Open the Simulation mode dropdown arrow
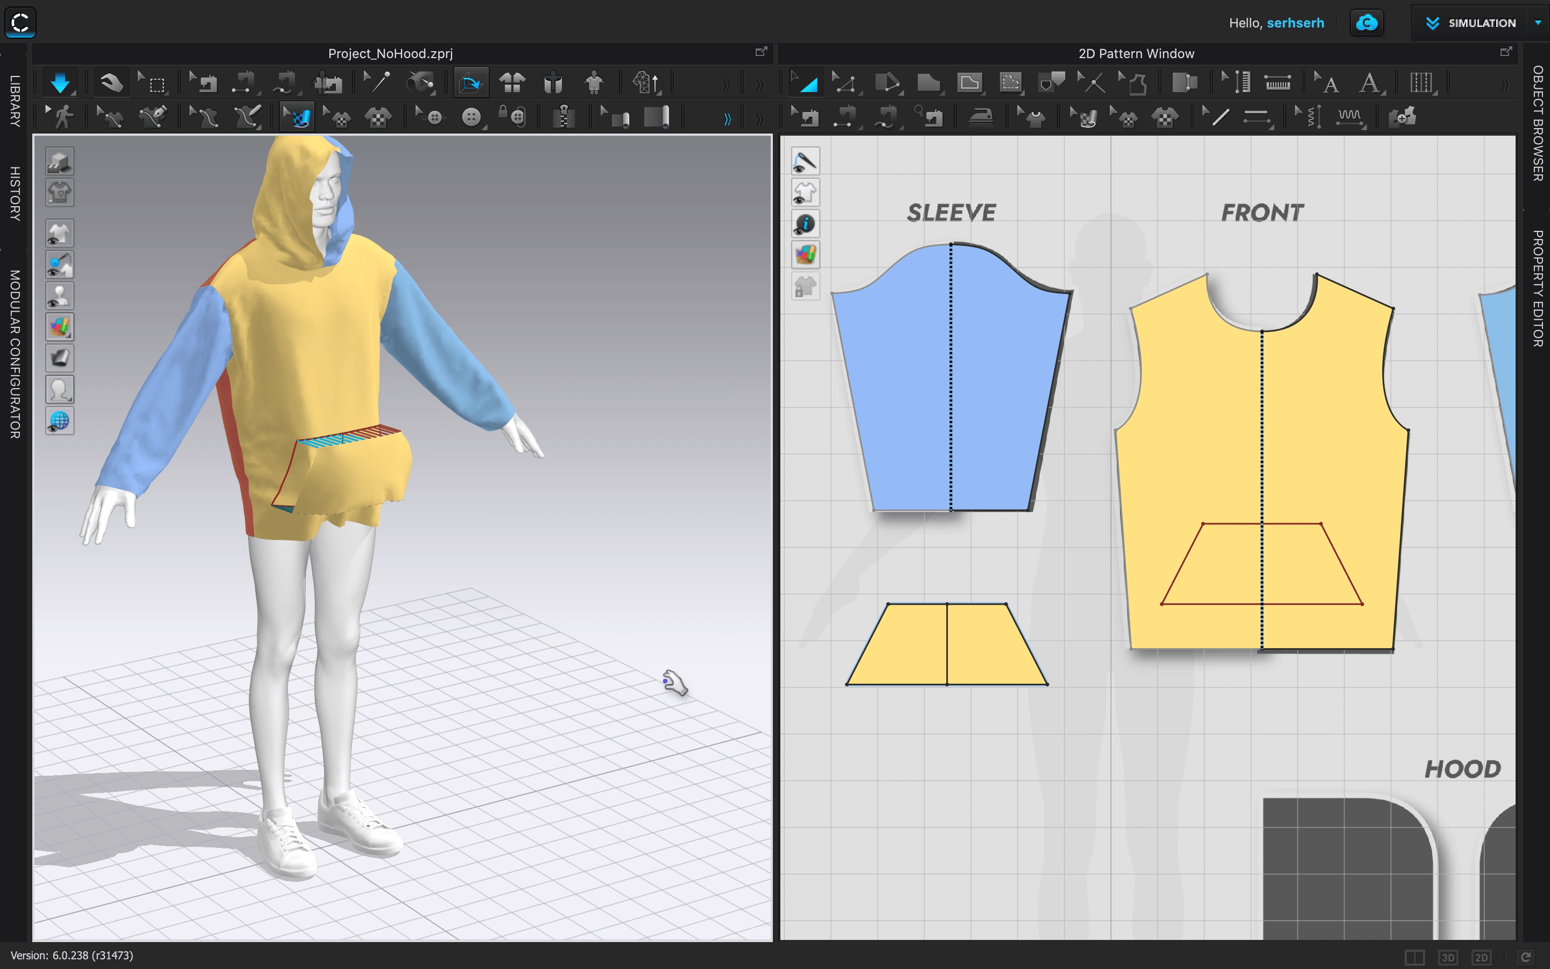This screenshot has height=969, width=1550. pyautogui.click(x=1537, y=23)
